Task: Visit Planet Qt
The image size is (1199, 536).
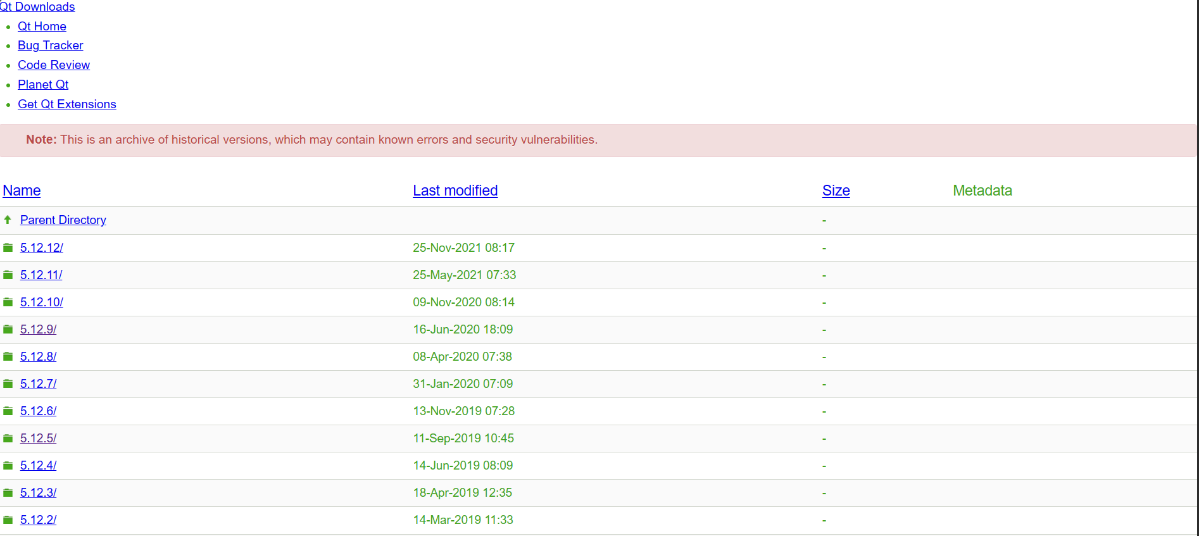Action: [43, 84]
